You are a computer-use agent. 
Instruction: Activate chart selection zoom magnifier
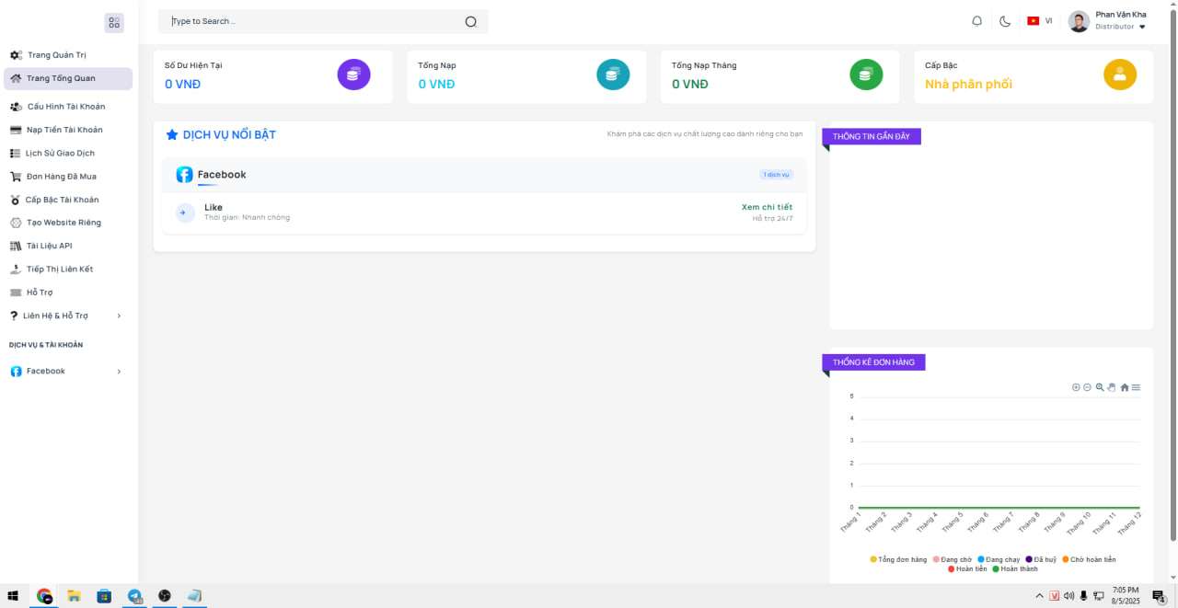1100,387
